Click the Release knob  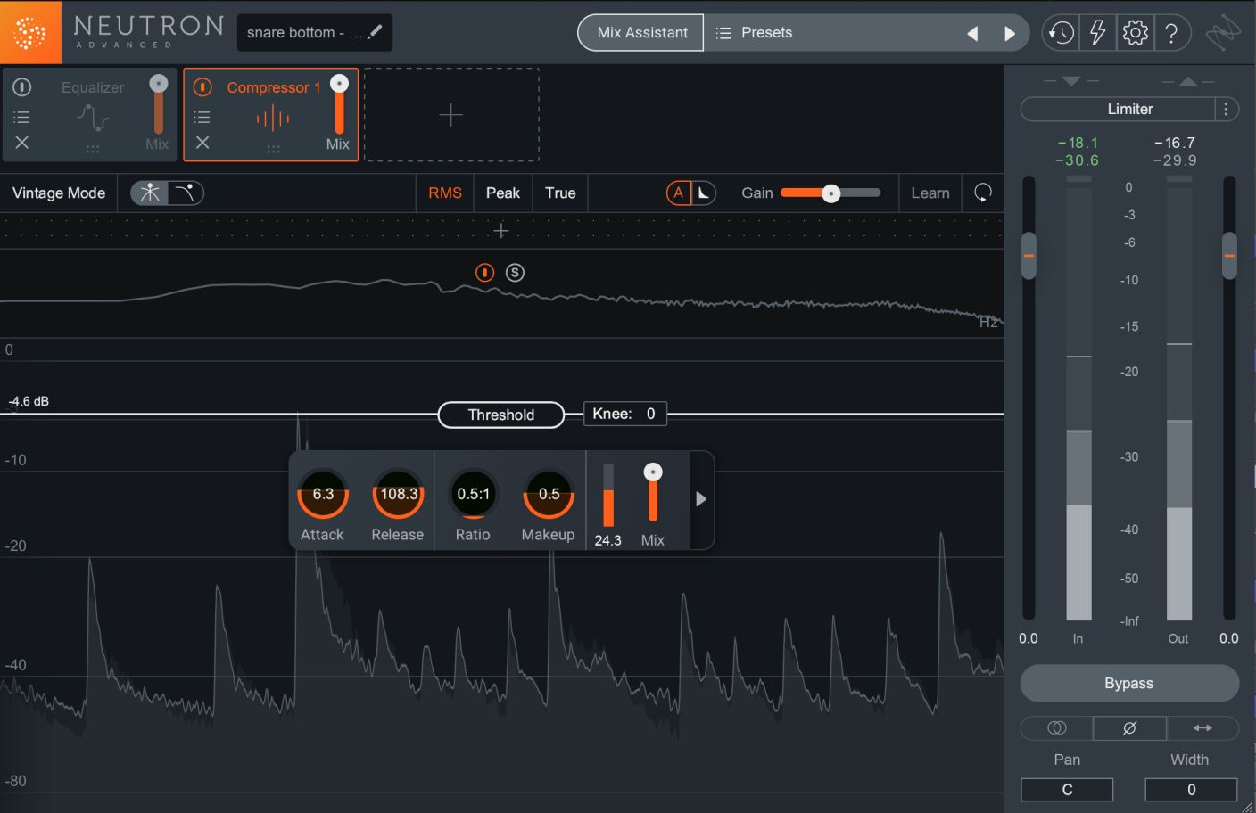coord(399,494)
